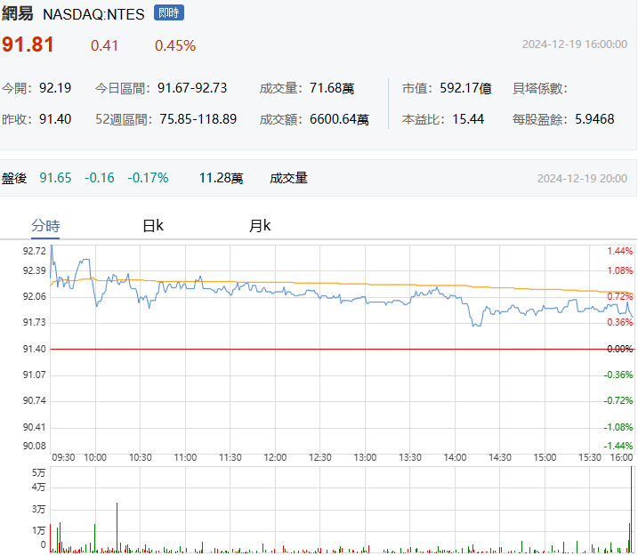Select the stock name 網易
Viewport: 638px width, 556px height.
coord(17,13)
